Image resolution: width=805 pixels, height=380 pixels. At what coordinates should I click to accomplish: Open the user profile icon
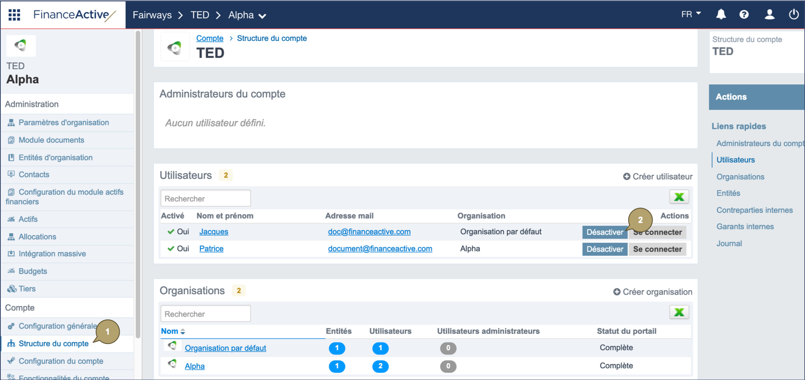coord(769,14)
